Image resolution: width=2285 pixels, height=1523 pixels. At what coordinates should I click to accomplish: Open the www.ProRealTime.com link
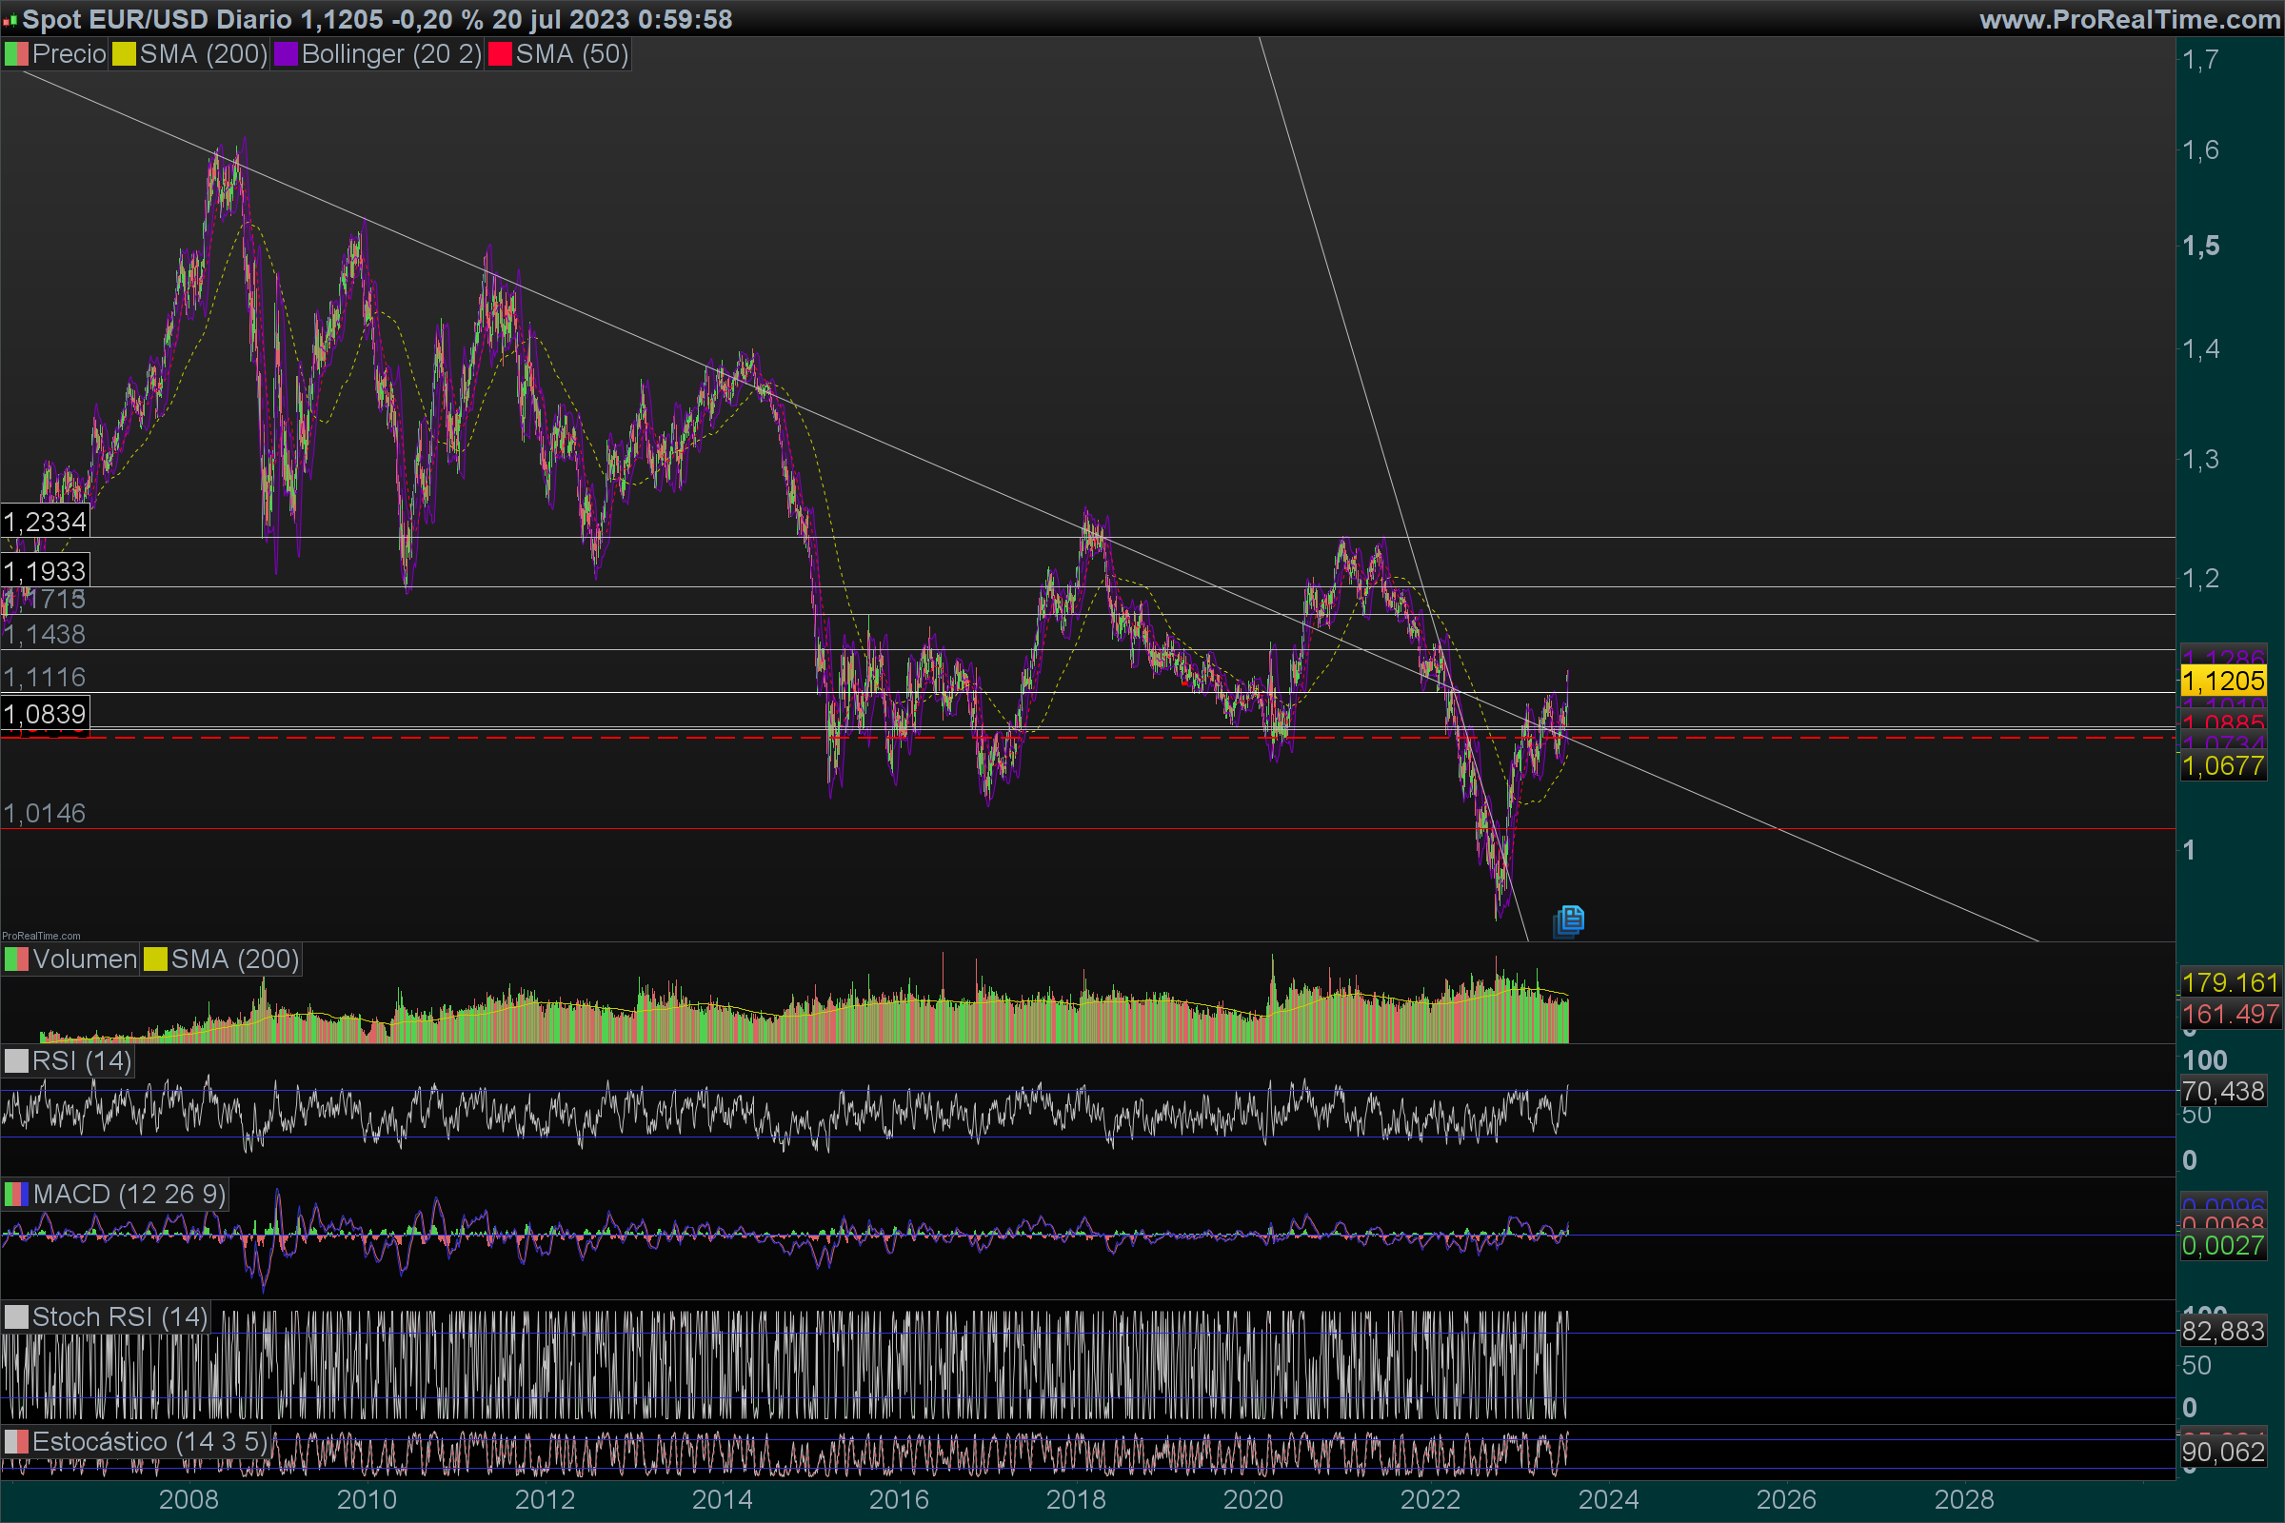click(x=2129, y=19)
